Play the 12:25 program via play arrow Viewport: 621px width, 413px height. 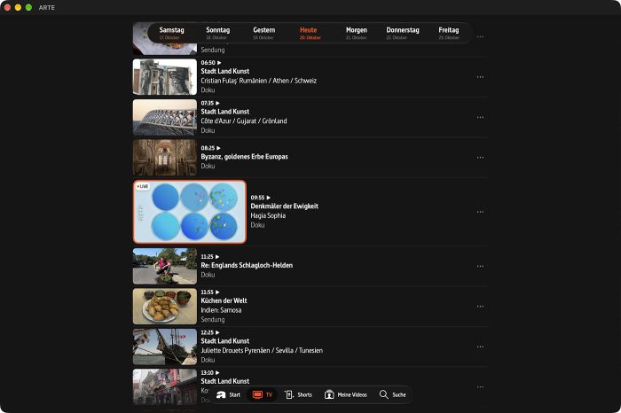point(217,332)
